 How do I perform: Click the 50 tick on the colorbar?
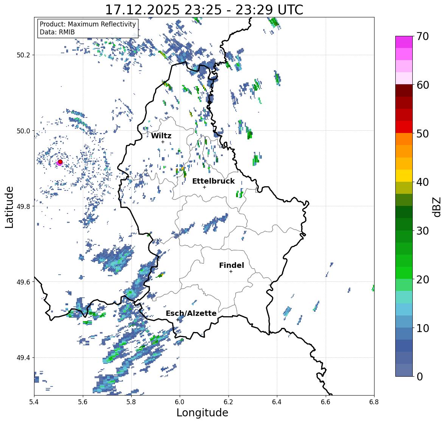click(x=423, y=133)
